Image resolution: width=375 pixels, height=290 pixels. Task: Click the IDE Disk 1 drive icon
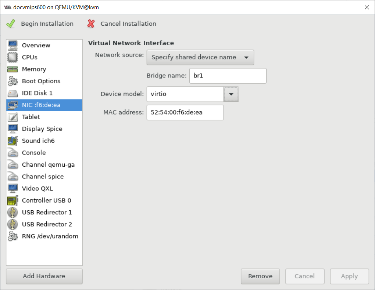[x=12, y=93]
